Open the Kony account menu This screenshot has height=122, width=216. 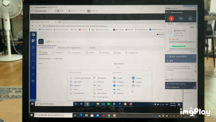coord(160,35)
